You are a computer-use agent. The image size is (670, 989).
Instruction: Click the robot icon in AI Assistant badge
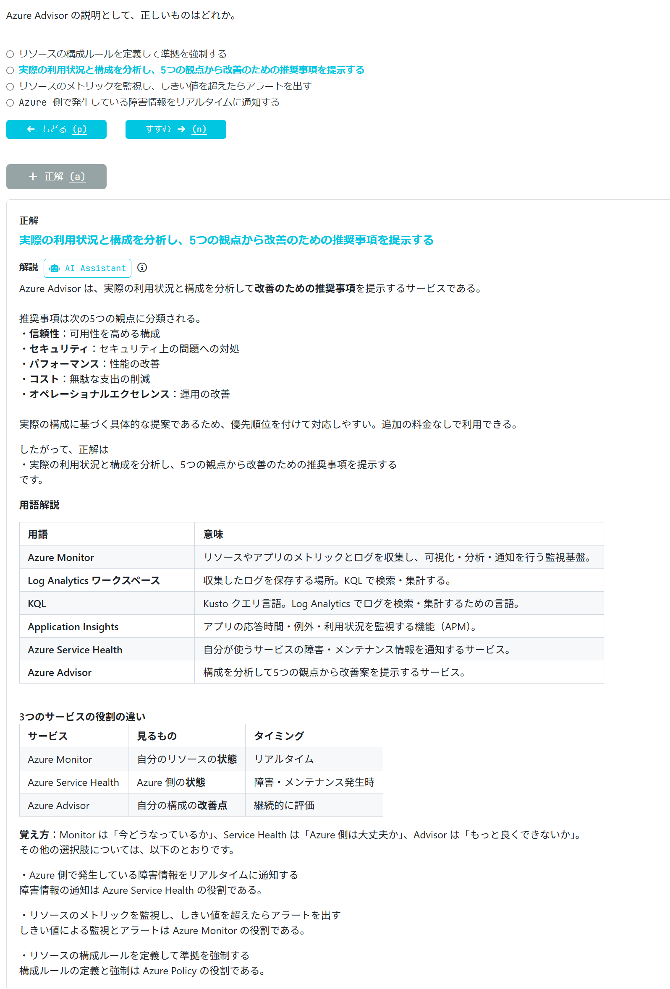tap(55, 269)
